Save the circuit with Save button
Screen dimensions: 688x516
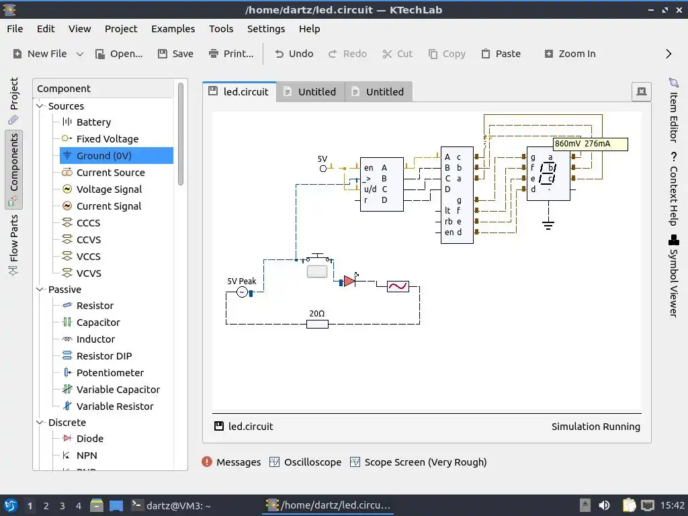(175, 54)
